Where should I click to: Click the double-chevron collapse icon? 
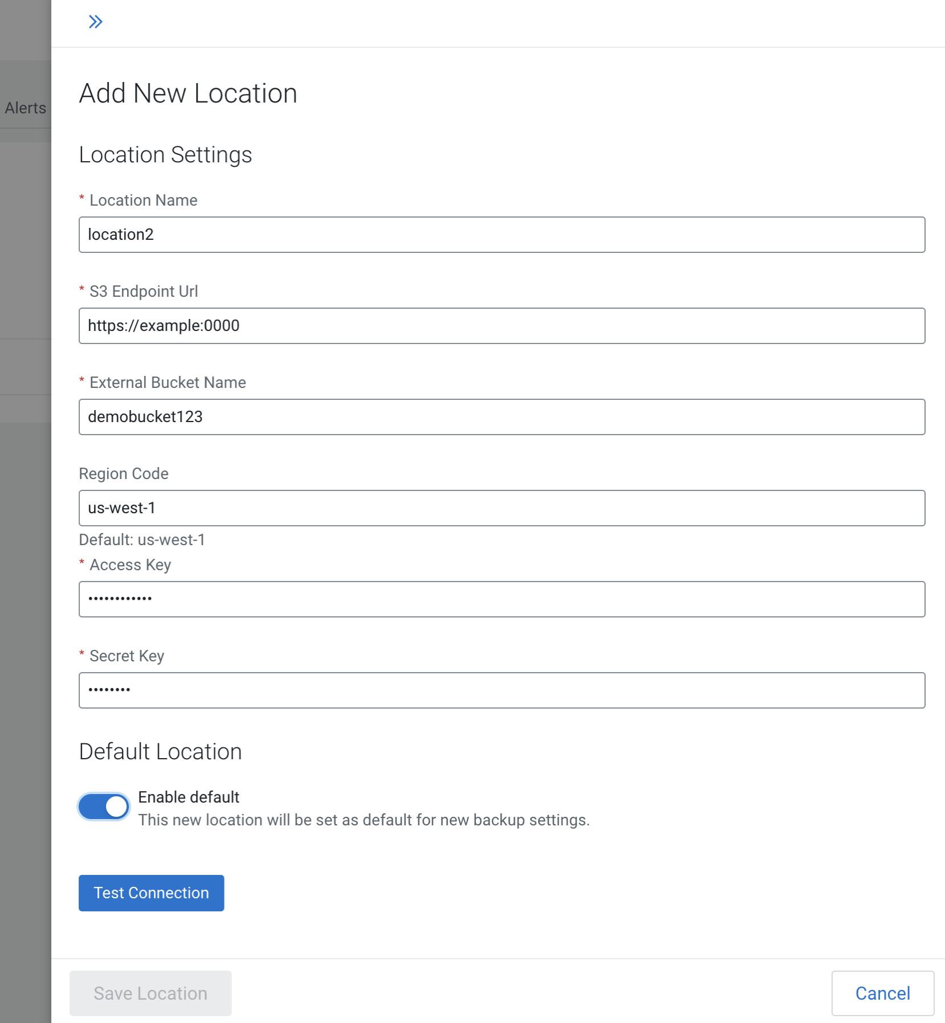[x=95, y=22]
